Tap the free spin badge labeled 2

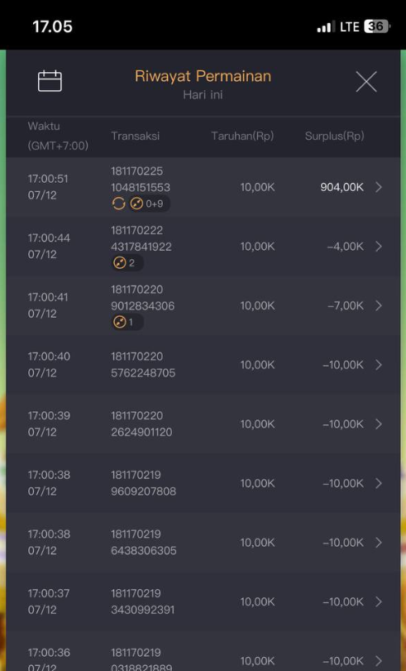127,263
